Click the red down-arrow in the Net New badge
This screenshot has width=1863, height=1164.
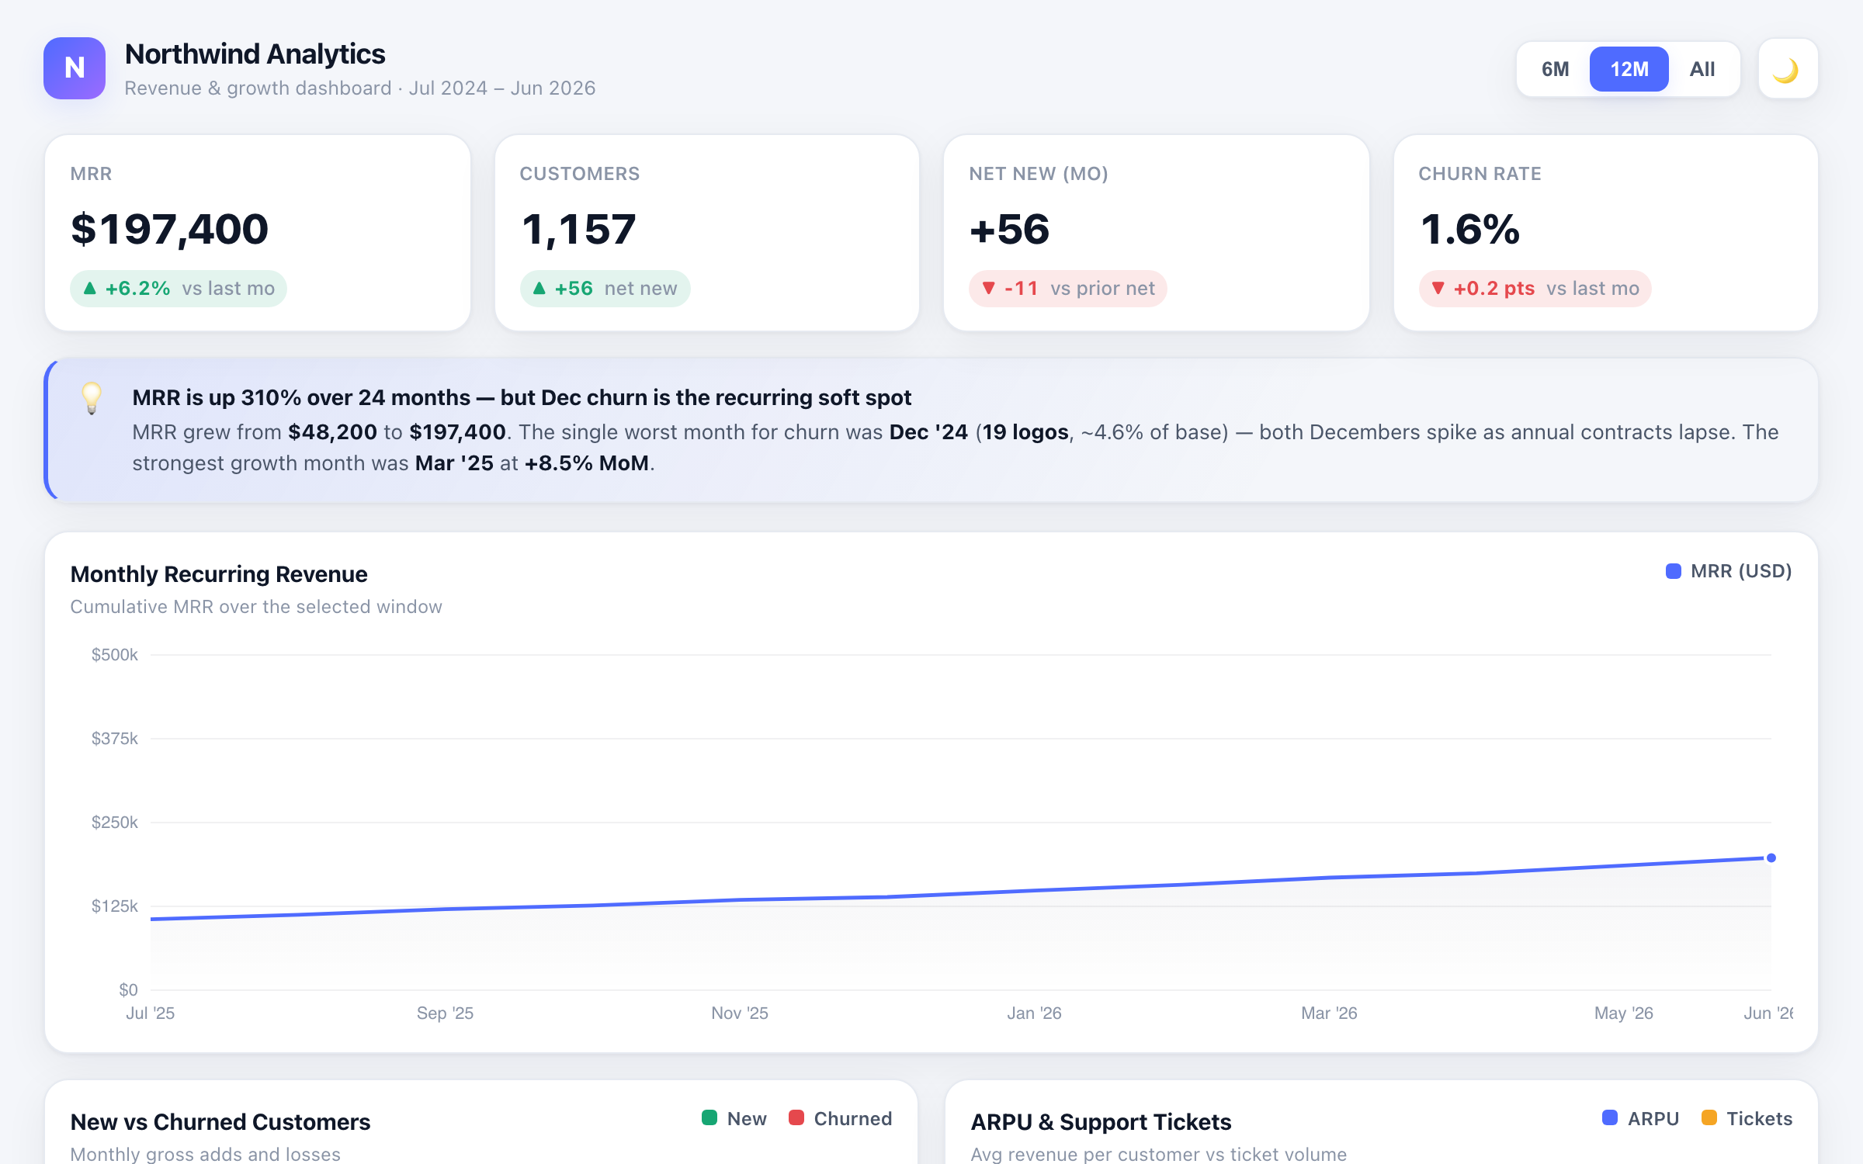point(989,289)
